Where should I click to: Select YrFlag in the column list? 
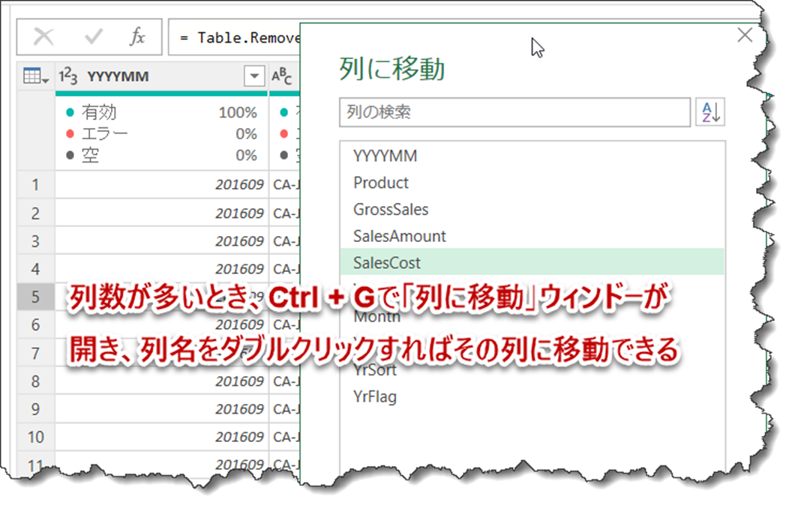coord(532,396)
